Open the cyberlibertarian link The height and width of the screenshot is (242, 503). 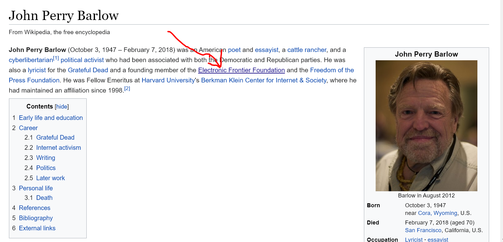31,60
